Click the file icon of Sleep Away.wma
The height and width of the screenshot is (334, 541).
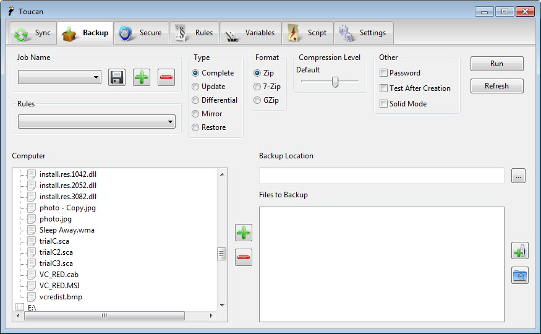[32, 230]
